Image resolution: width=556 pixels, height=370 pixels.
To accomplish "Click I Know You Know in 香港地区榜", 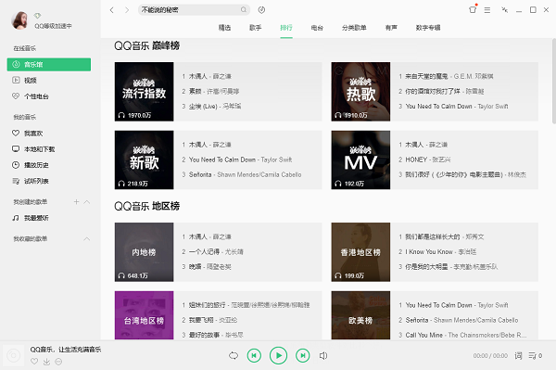I will (x=429, y=252).
